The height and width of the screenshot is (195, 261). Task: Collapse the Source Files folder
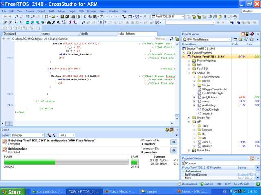point(189,73)
